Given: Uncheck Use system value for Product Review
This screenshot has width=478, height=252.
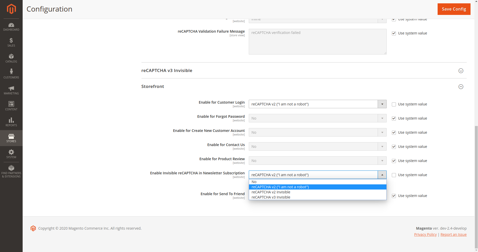Looking at the screenshot, I should (394, 161).
